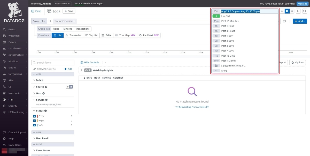This screenshot has width=310, height=156.
Task: Click the Upgrade button
Action: [x=302, y=4]
